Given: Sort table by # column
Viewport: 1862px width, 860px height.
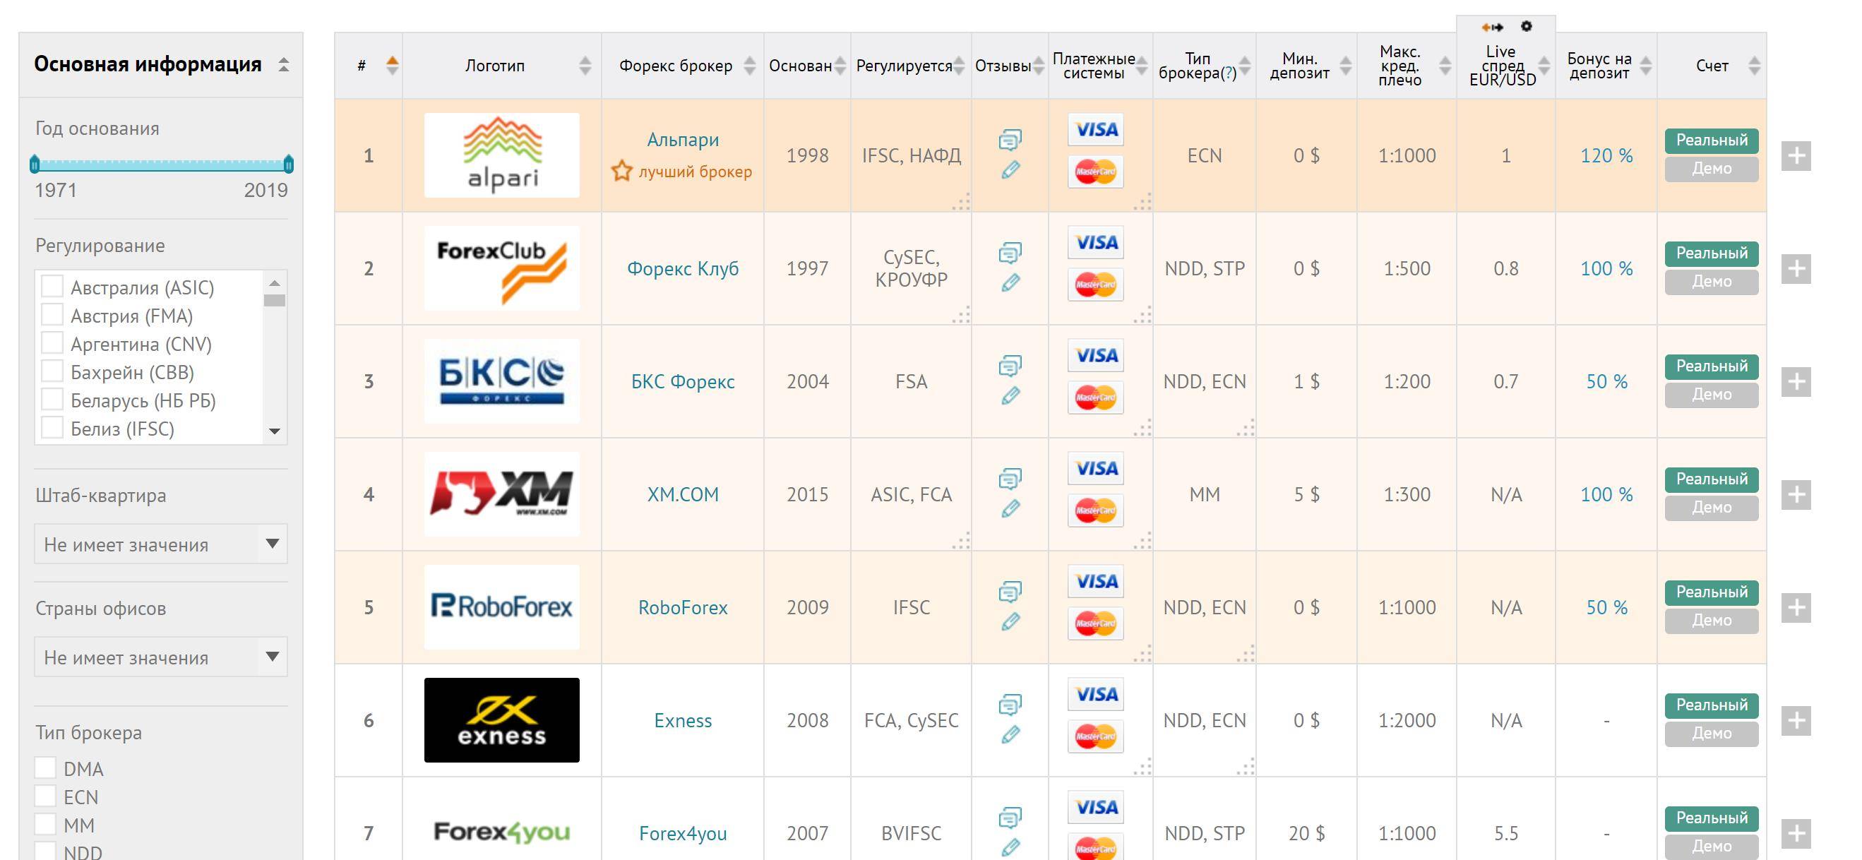Looking at the screenshot, I should (x=393, y=66).
